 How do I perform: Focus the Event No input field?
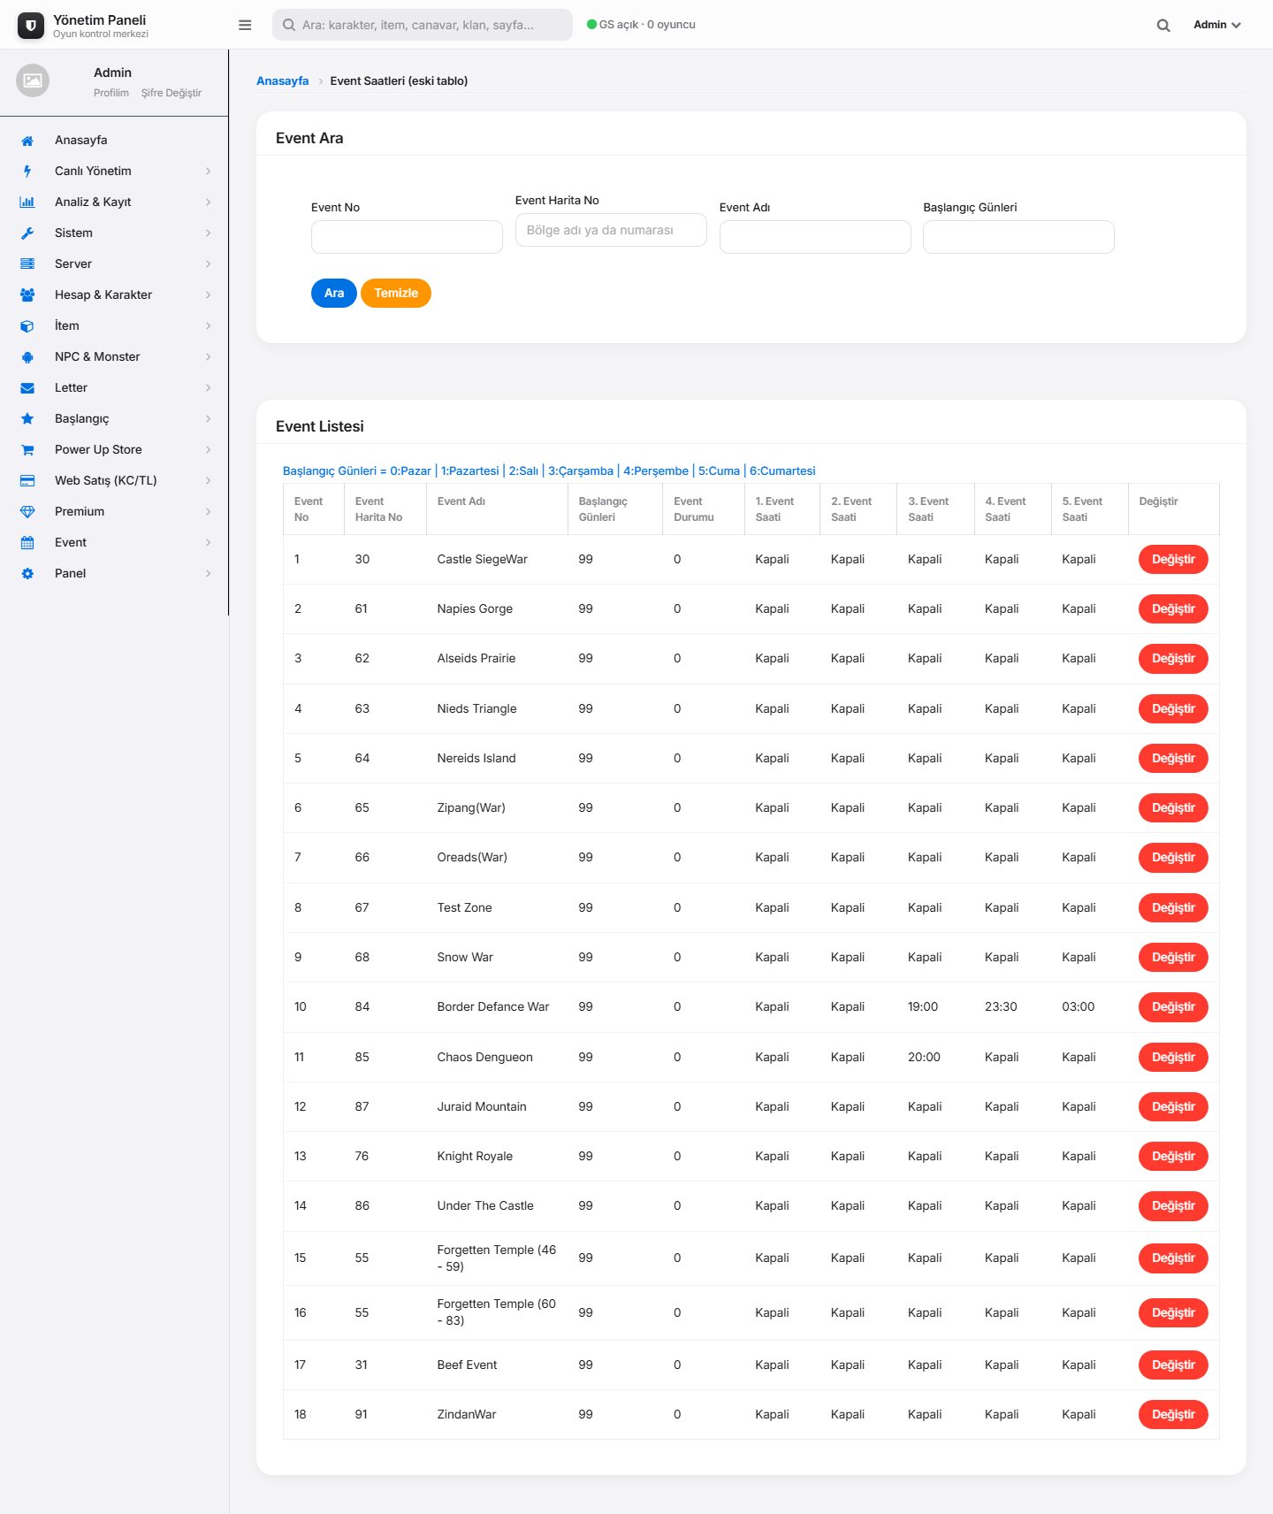click(x=407, y=237)
